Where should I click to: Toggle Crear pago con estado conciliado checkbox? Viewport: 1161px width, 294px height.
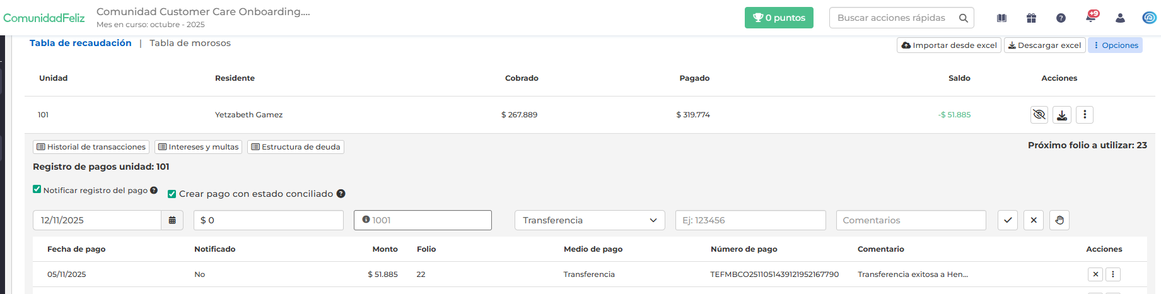pyautogui.click(x=172, y=194)
